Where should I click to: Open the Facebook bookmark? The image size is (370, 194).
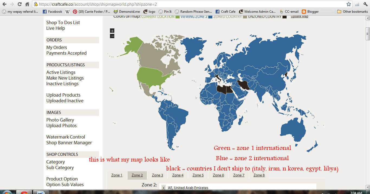point(53,12)
